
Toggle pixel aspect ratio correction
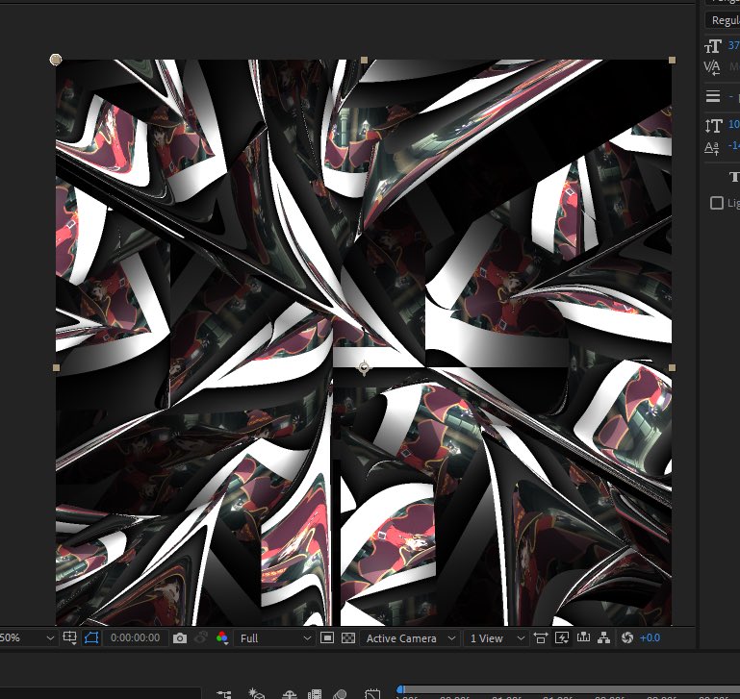pos(541,638)
